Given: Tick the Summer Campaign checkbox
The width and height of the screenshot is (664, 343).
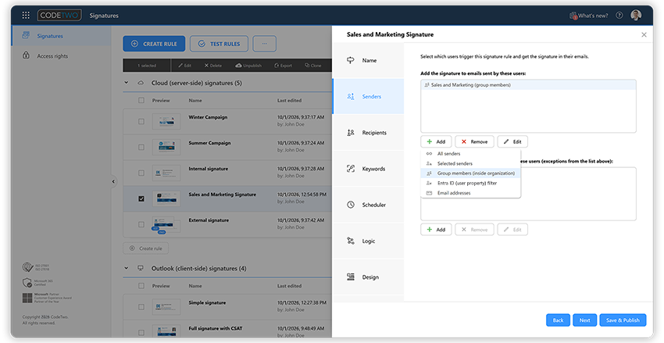Looking at the screenshot, I should tap(141, 148).
